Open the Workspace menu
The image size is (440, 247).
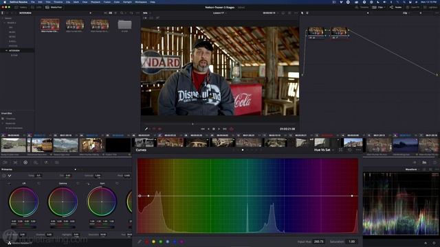click(141, 2)
